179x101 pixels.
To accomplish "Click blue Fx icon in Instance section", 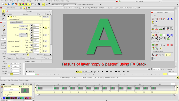I will click(168, 35).
